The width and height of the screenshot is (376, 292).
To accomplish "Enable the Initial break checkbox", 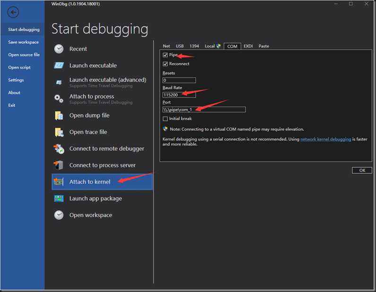I will click(x=165, y=119).
